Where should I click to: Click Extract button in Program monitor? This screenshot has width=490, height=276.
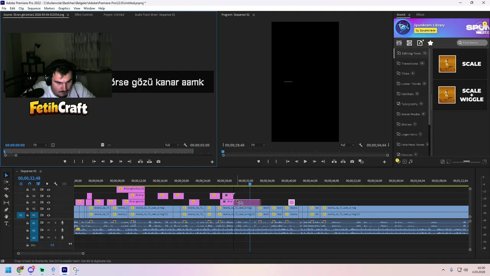(x=343, y=161)
